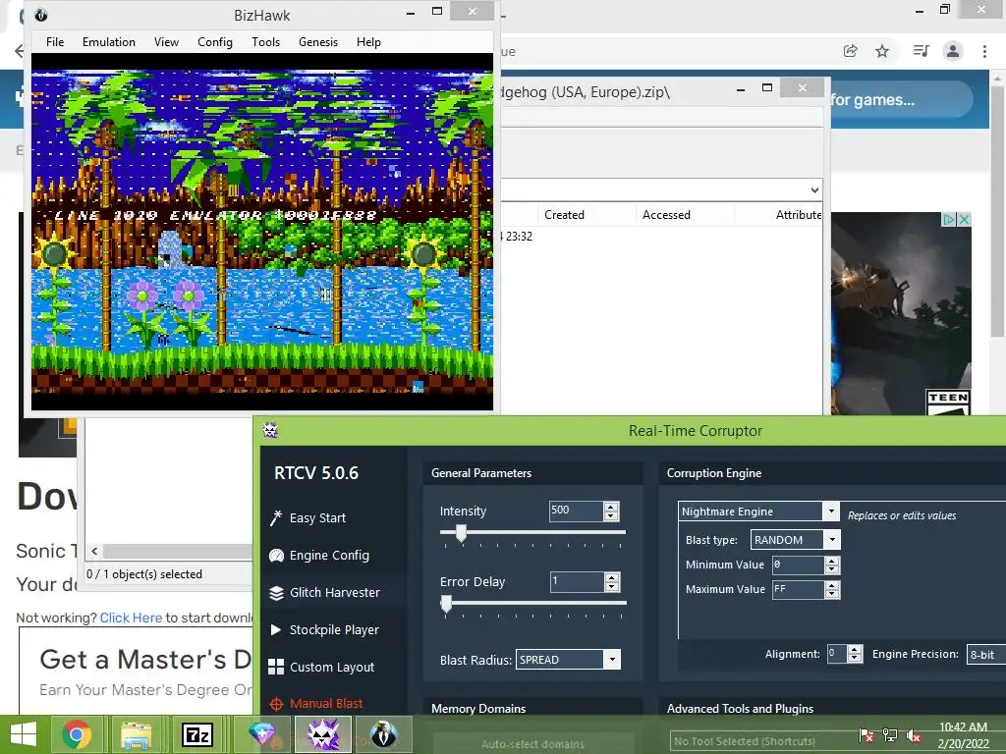Image resolution: width=1006 pixels, height=754 pixels.
Task: Switch to RTCV in the taskbar
Action: tap(322, 734)
